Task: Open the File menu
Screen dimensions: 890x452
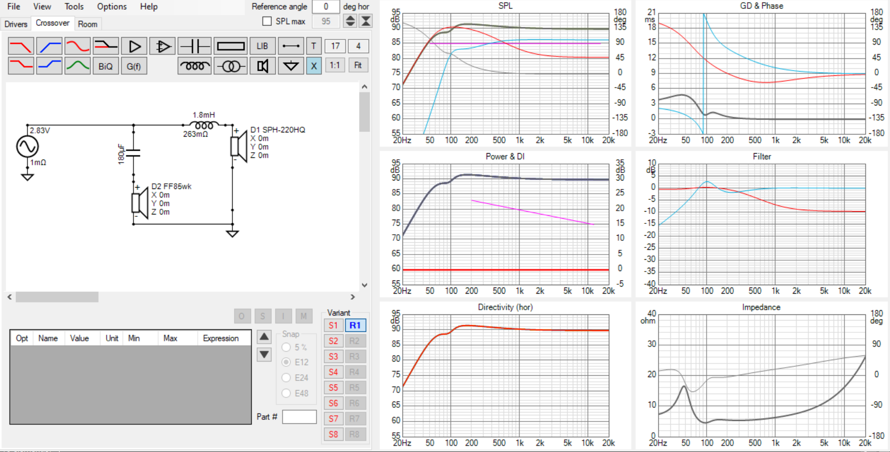Action: 14,7
